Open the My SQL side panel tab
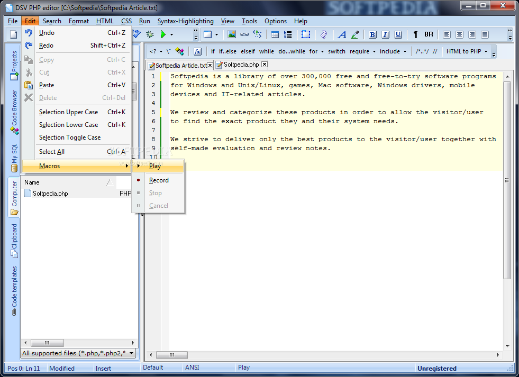 coord(14,158)
